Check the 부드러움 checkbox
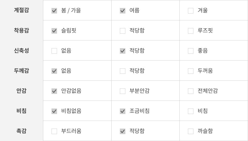The height and width of the screenshot is (141, 248). point(54,131)
